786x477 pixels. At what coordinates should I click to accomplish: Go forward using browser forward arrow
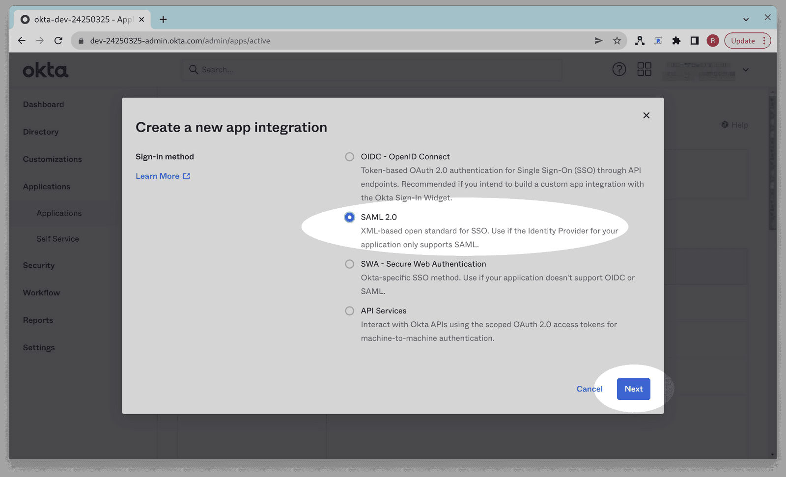(x=40, y=41)
